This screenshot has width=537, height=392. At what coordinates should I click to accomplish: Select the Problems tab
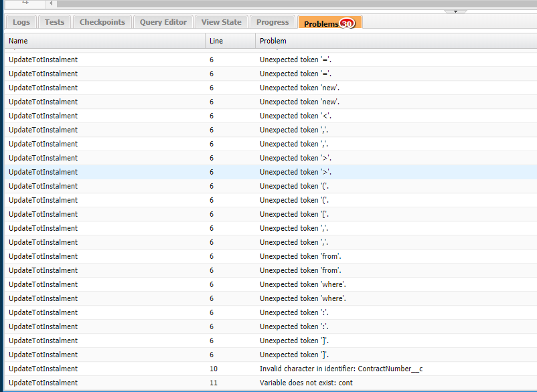[x=329, y=23]
